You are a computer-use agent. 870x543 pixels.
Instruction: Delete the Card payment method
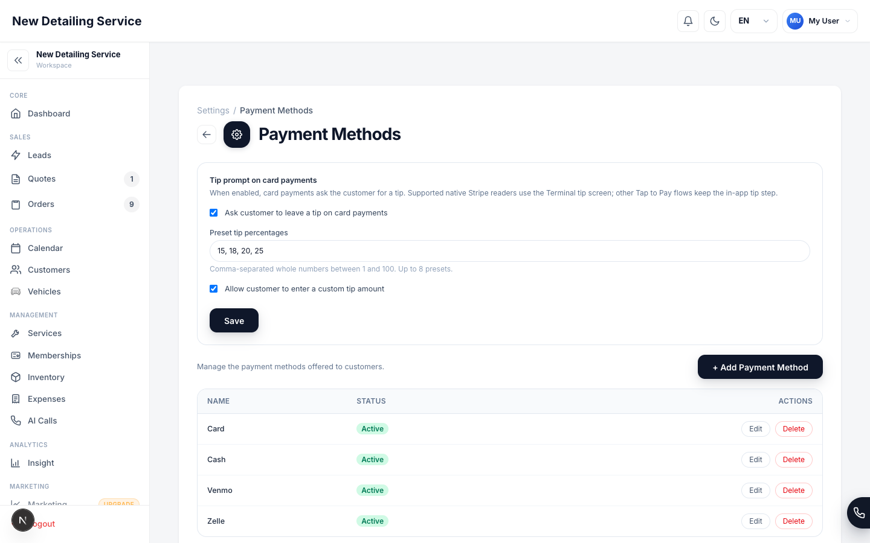click(794, 429)
